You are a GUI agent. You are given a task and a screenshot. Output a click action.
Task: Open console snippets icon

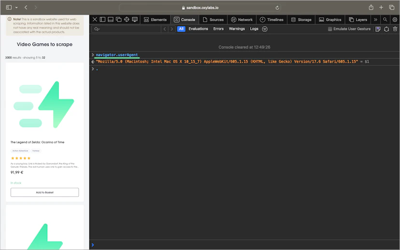378,29
